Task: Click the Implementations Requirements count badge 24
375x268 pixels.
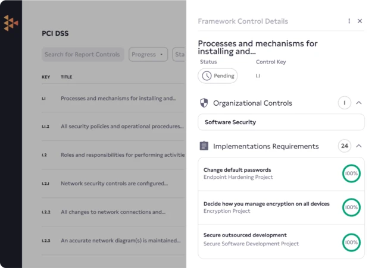Action: tap(344, 146)
